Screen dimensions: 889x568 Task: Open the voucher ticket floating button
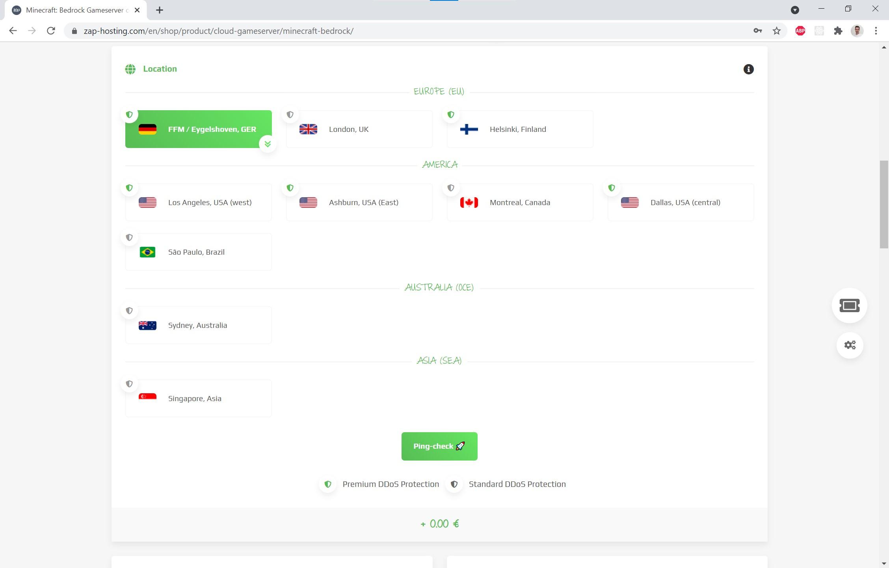[x=850, y=305]
